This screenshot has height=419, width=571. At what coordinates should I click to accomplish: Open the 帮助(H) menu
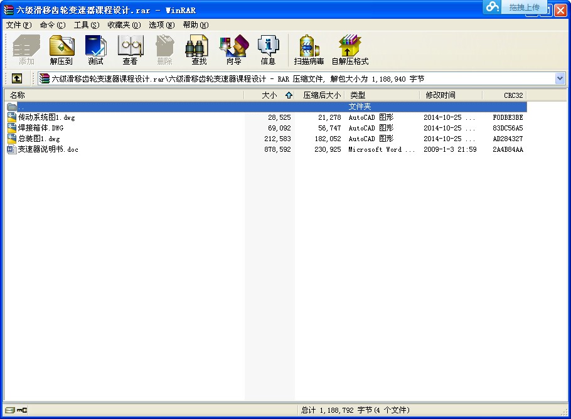pos(196,24)
